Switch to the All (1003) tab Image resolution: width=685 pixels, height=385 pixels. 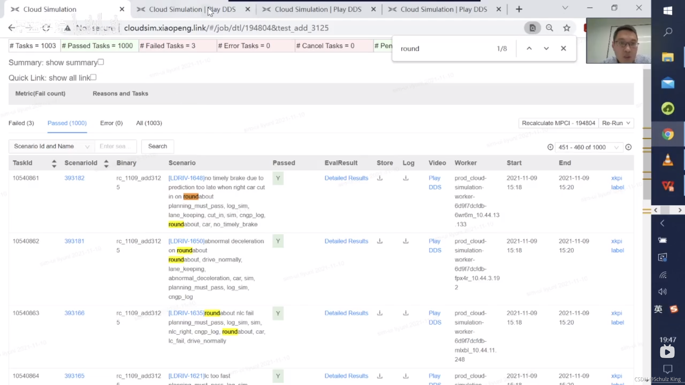coord(149,123)
